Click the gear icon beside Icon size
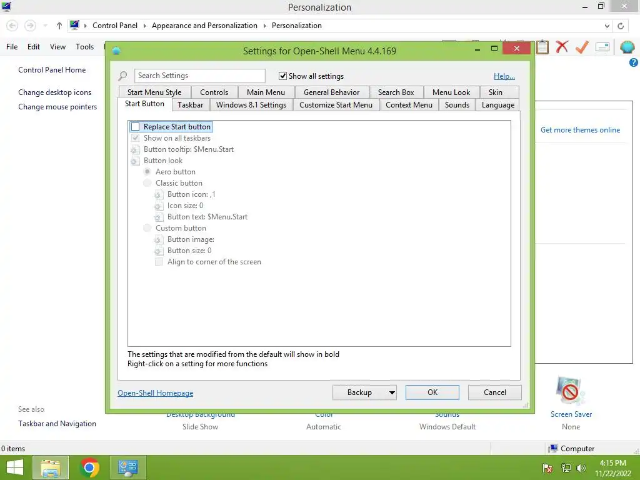Viewport: 640px width, 480px height. [x=159, y=206]
